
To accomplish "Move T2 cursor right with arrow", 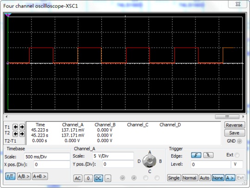I will 22,134.
